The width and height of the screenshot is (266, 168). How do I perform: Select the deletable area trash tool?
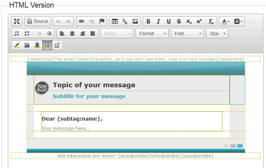coord(37,45)
